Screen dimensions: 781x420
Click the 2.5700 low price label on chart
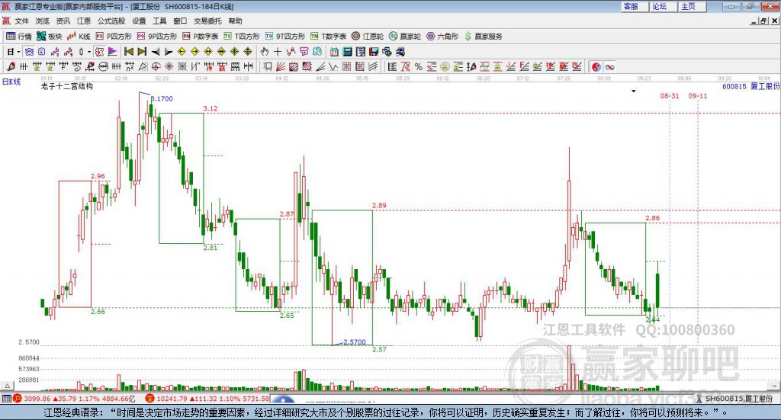pos(355,342)
